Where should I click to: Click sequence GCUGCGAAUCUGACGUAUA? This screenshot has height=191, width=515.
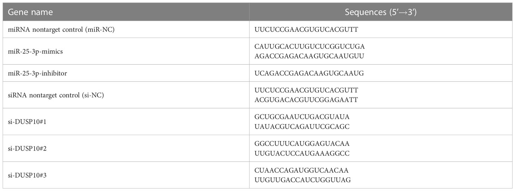click(x=302, y=117)
